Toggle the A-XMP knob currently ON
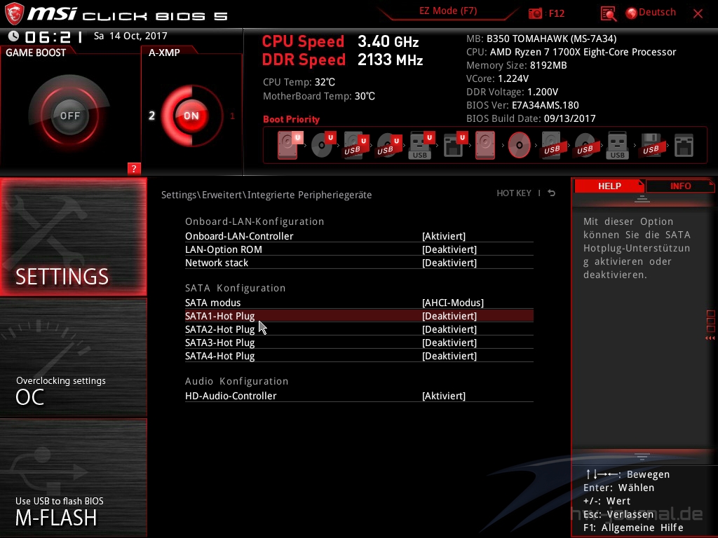Image resolution: width=718 pixels, height=538 pixels. [x=191, y=116]
